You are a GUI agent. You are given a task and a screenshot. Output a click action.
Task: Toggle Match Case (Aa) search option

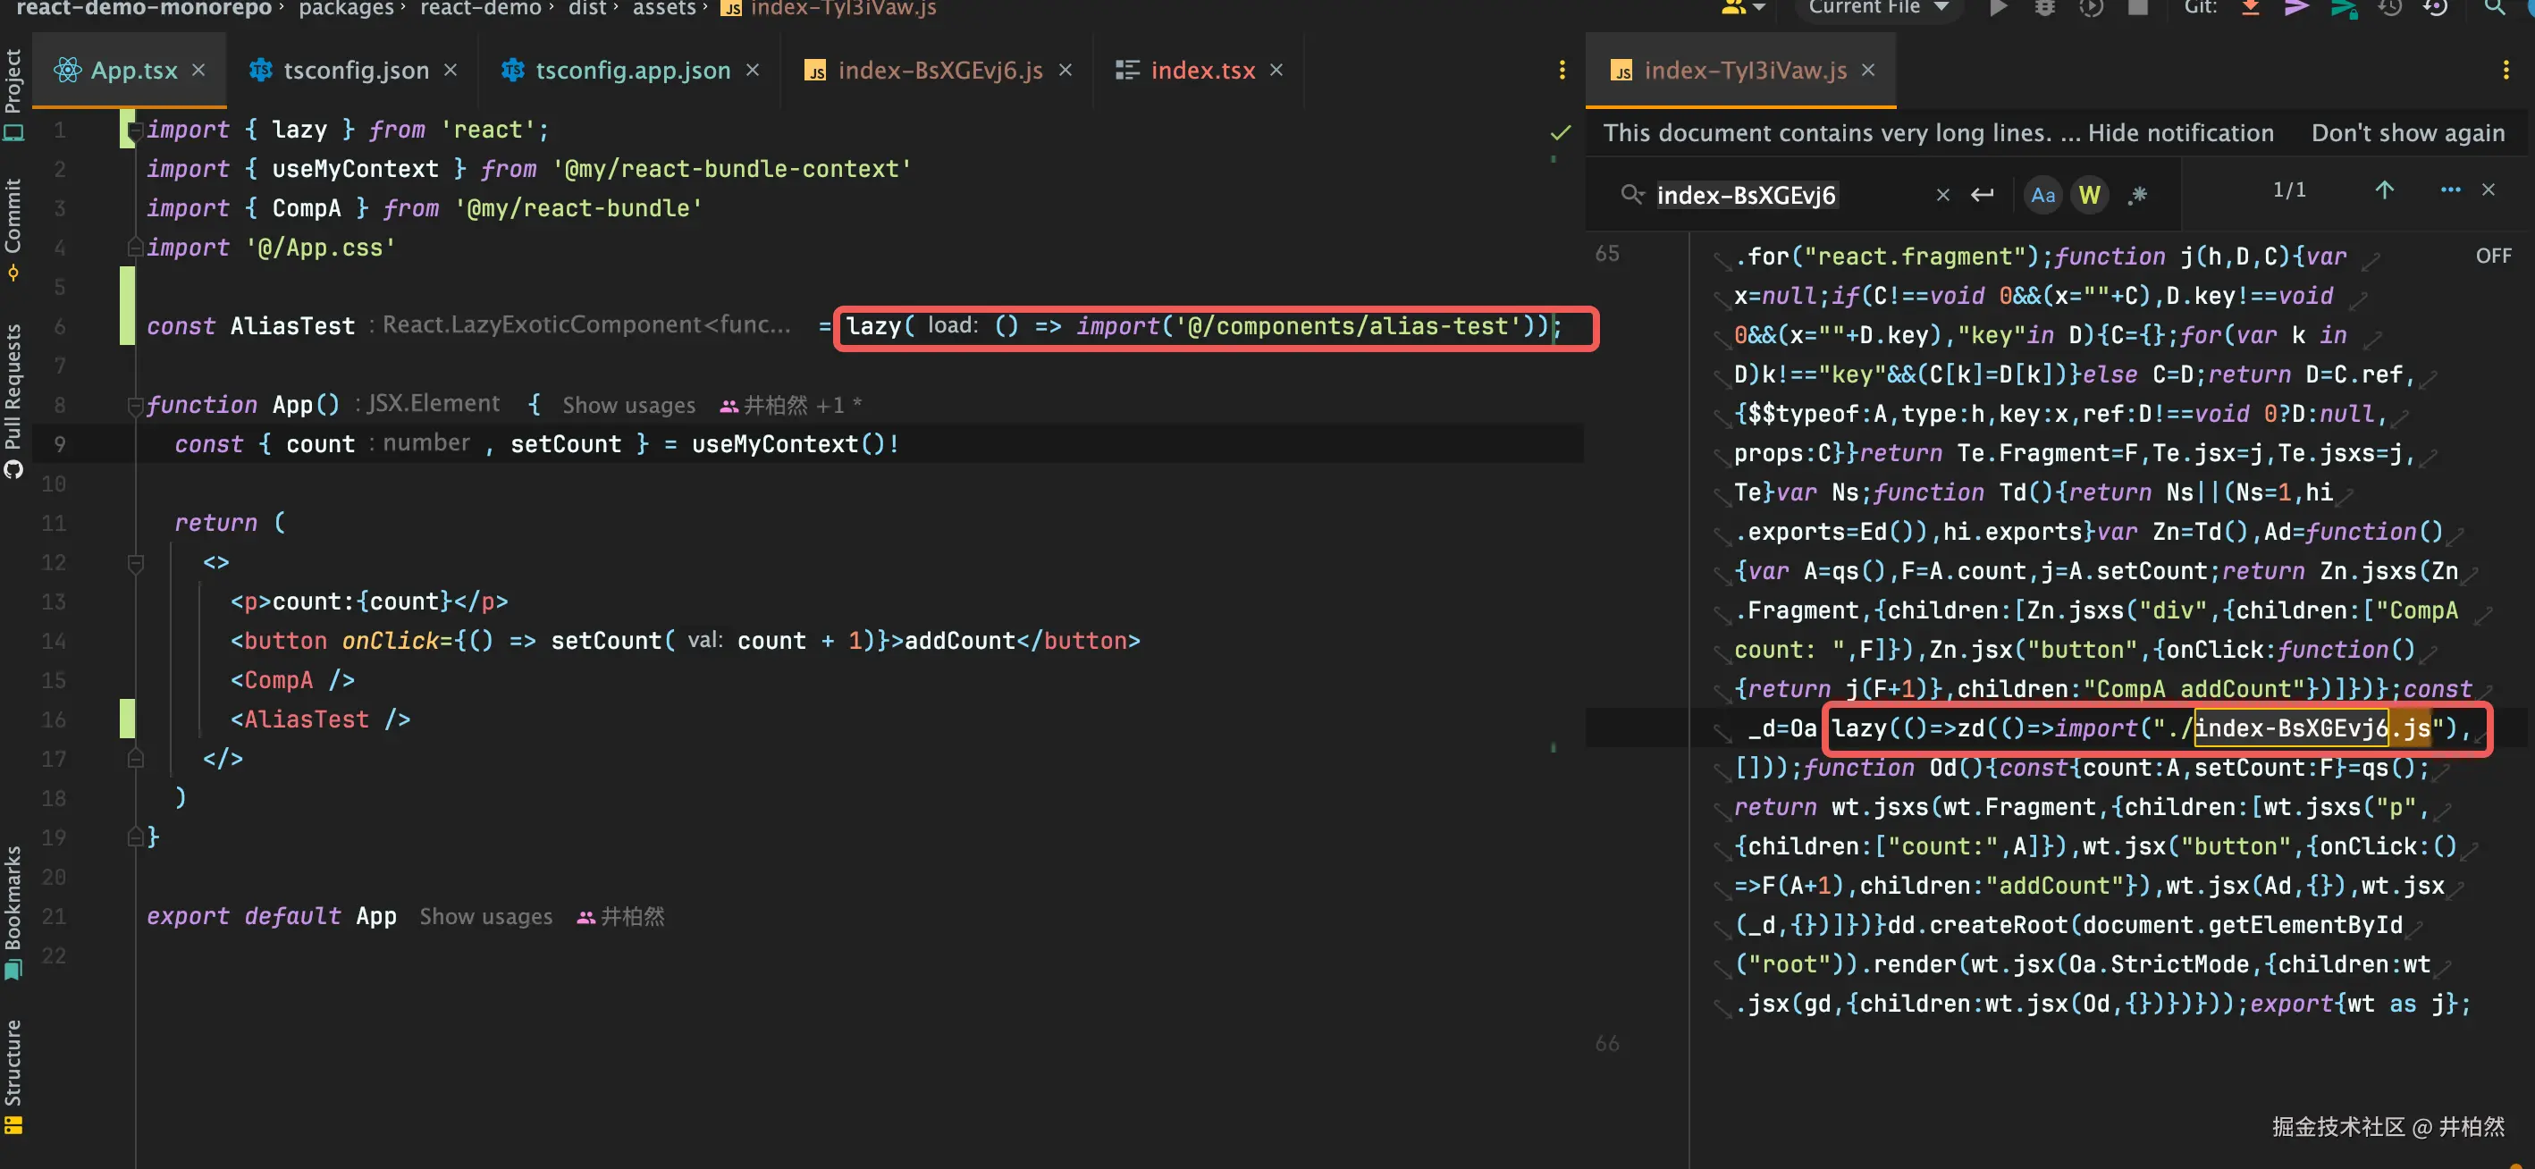(x=2043, y=195)
